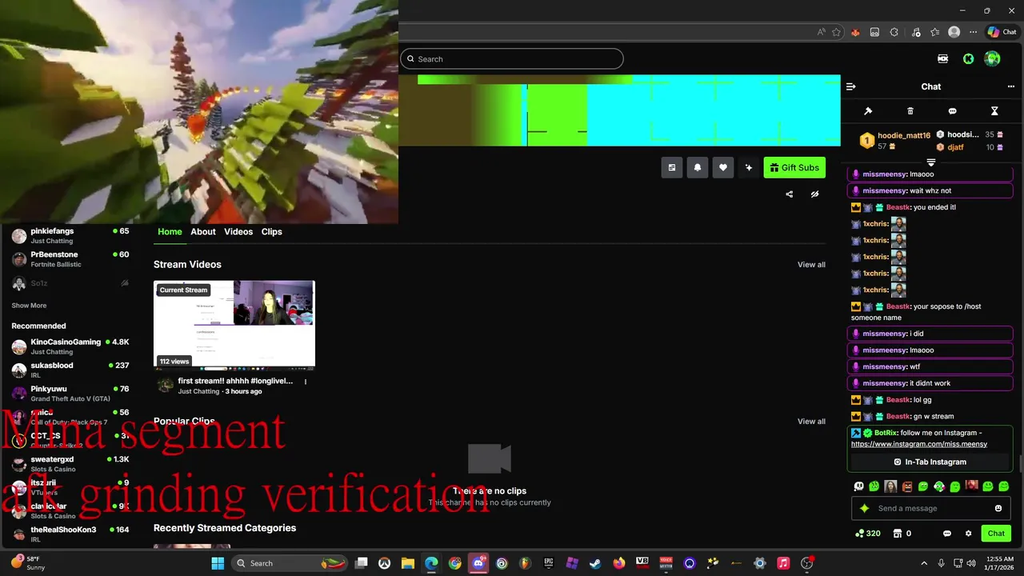The image size is (1024, 576).
Task: Open three-dot menu for first stream video
Action: coord(305,382)
